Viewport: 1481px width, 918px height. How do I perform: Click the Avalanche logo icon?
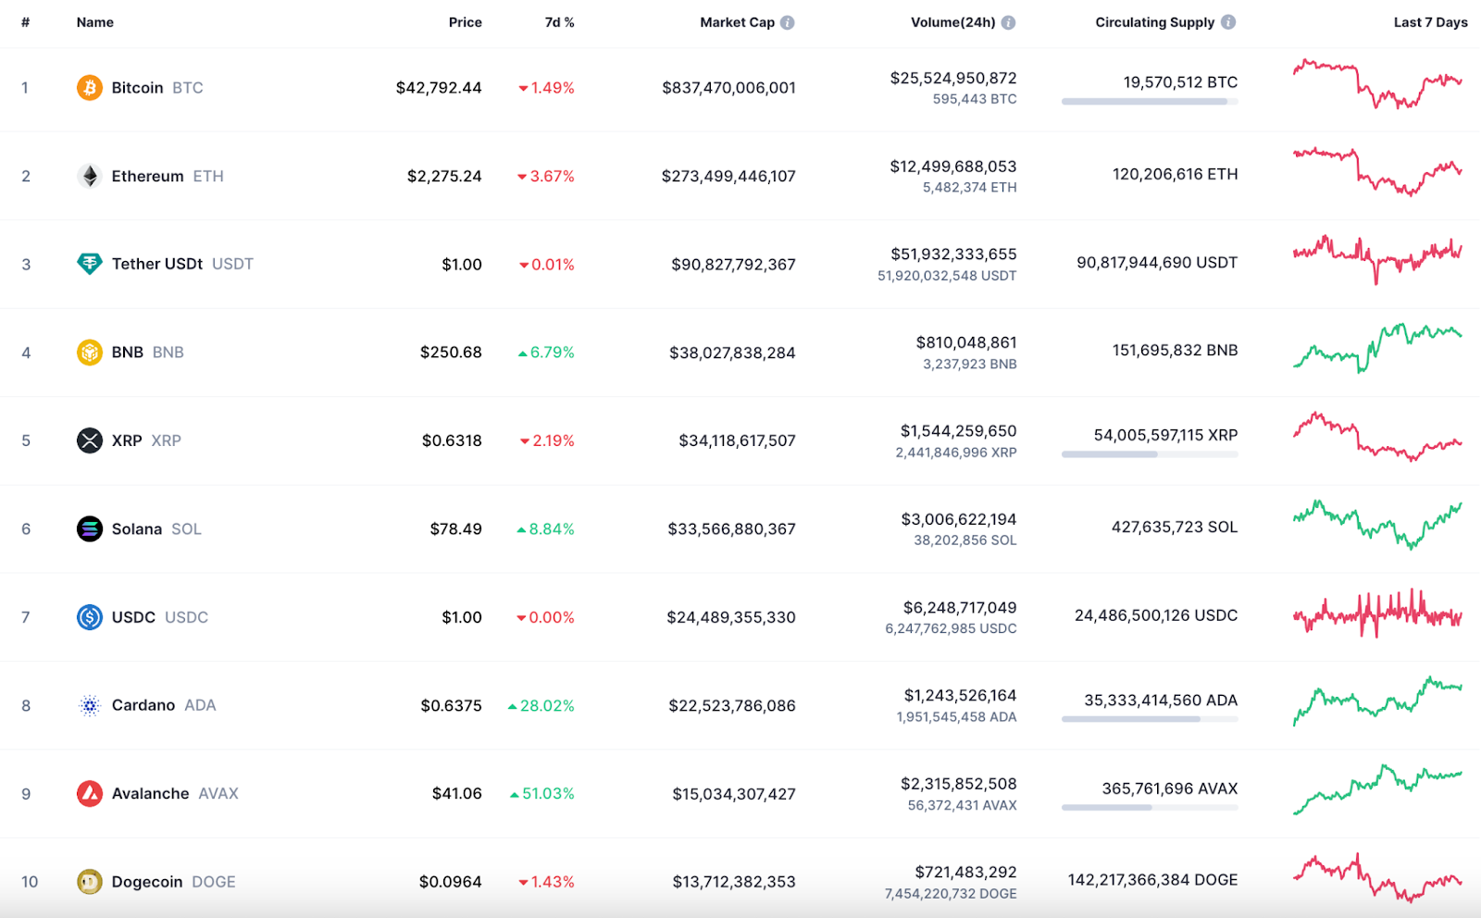pyautogui.click(x=90, y=793)
